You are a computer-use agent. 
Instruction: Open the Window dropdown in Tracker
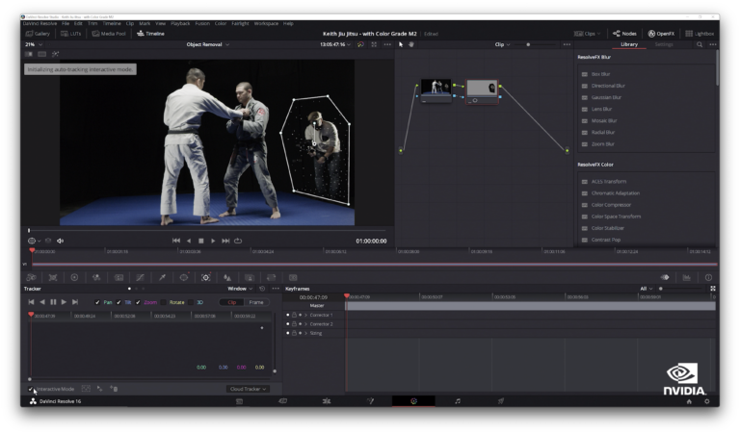pyautogui.click(x=240, y=289)
